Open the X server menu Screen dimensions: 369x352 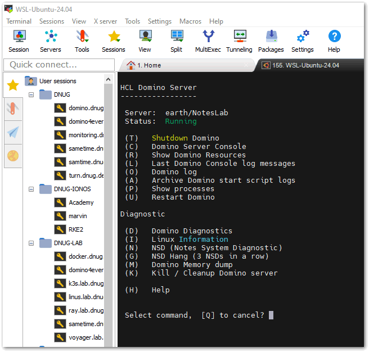pyautogui.click(x=105, y=21)
